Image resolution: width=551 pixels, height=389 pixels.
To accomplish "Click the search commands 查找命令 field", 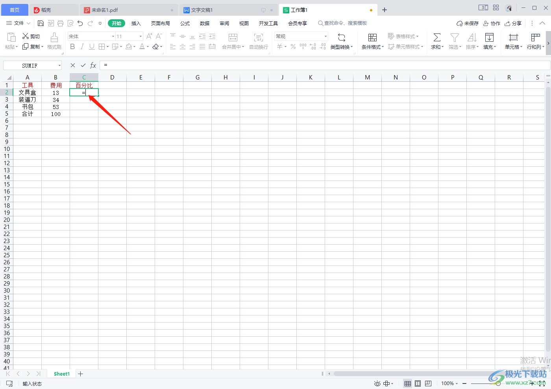I will [x=342, y=24].
